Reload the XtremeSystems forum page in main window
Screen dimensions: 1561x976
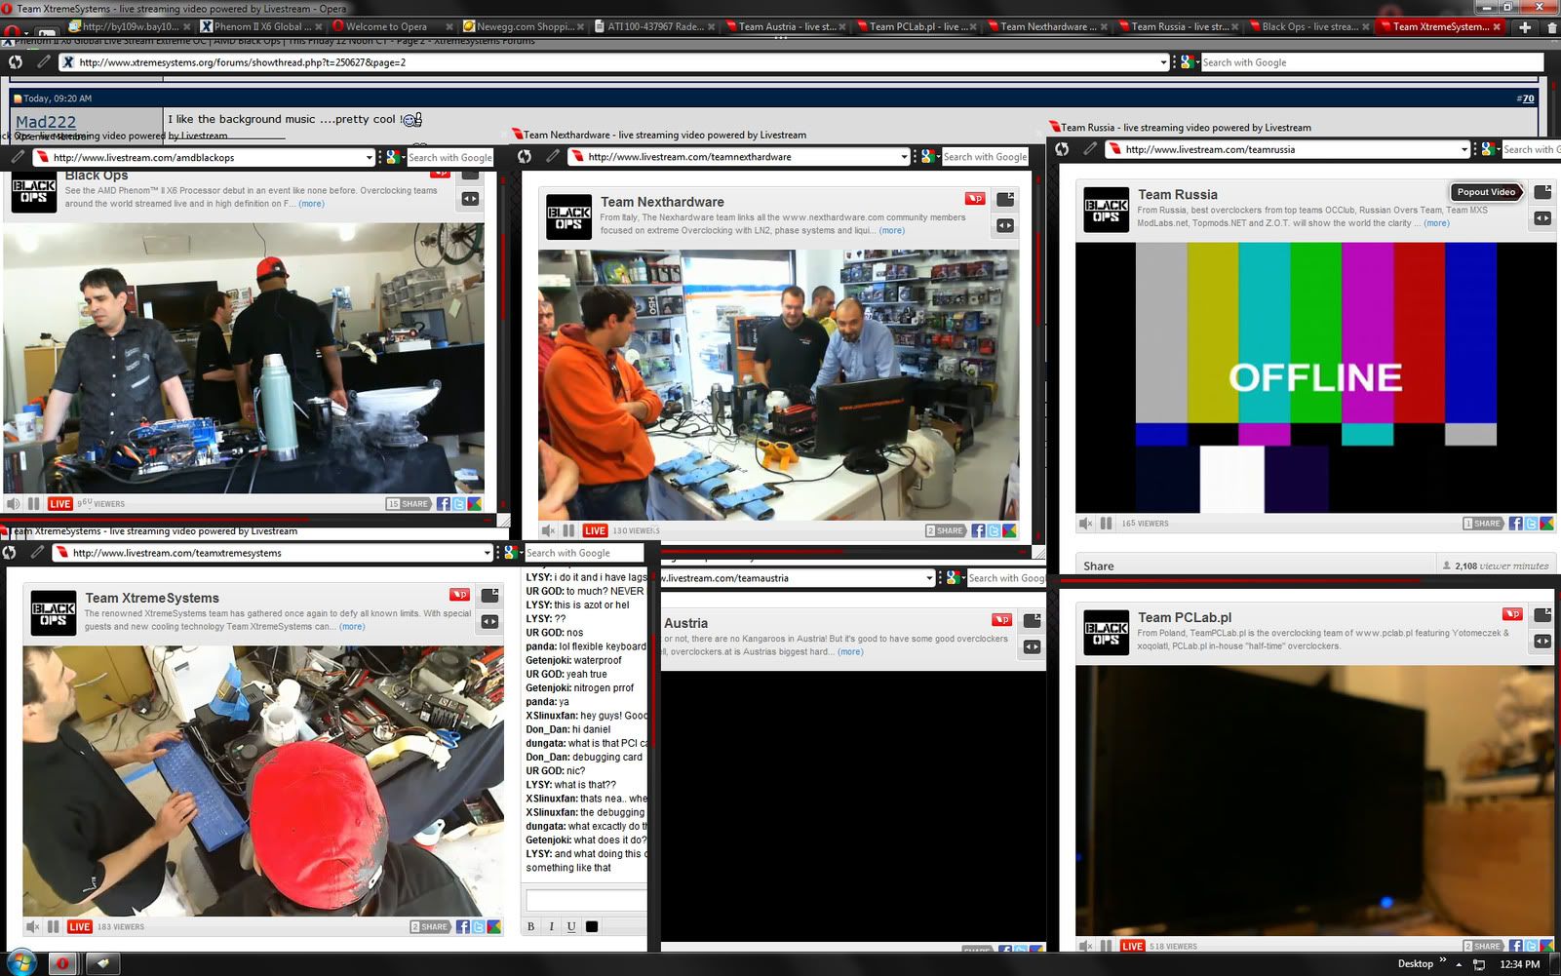click(x=16, y=61)
